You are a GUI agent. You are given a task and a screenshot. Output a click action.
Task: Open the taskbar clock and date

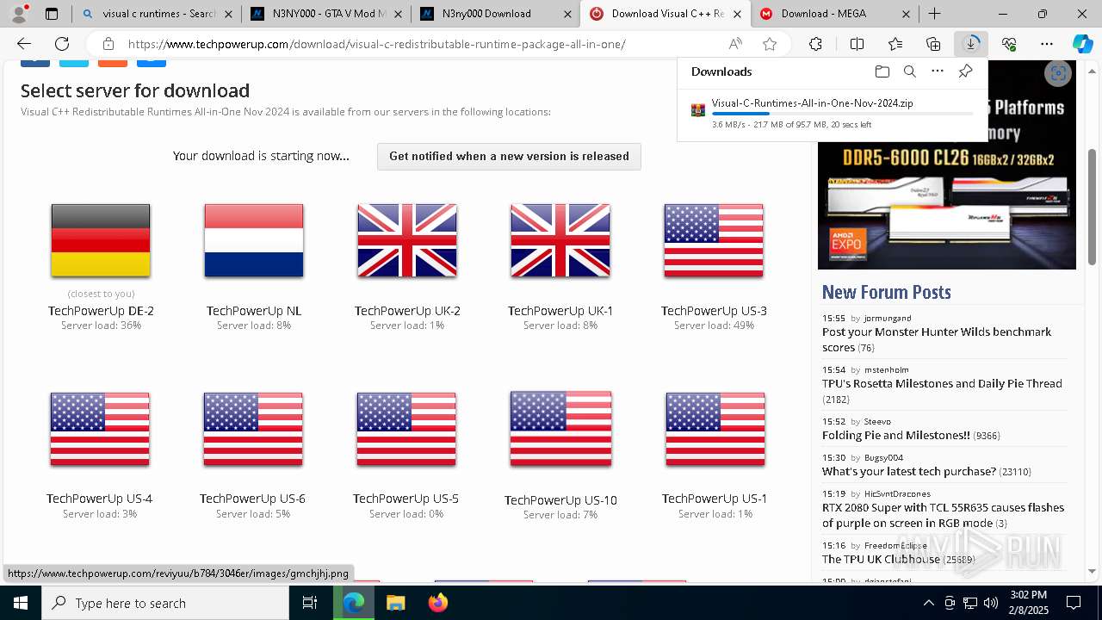coord(1027,603)
